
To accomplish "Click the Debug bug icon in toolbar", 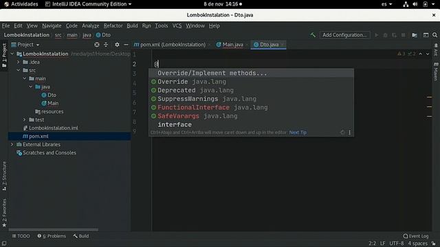I will point(385,35).
